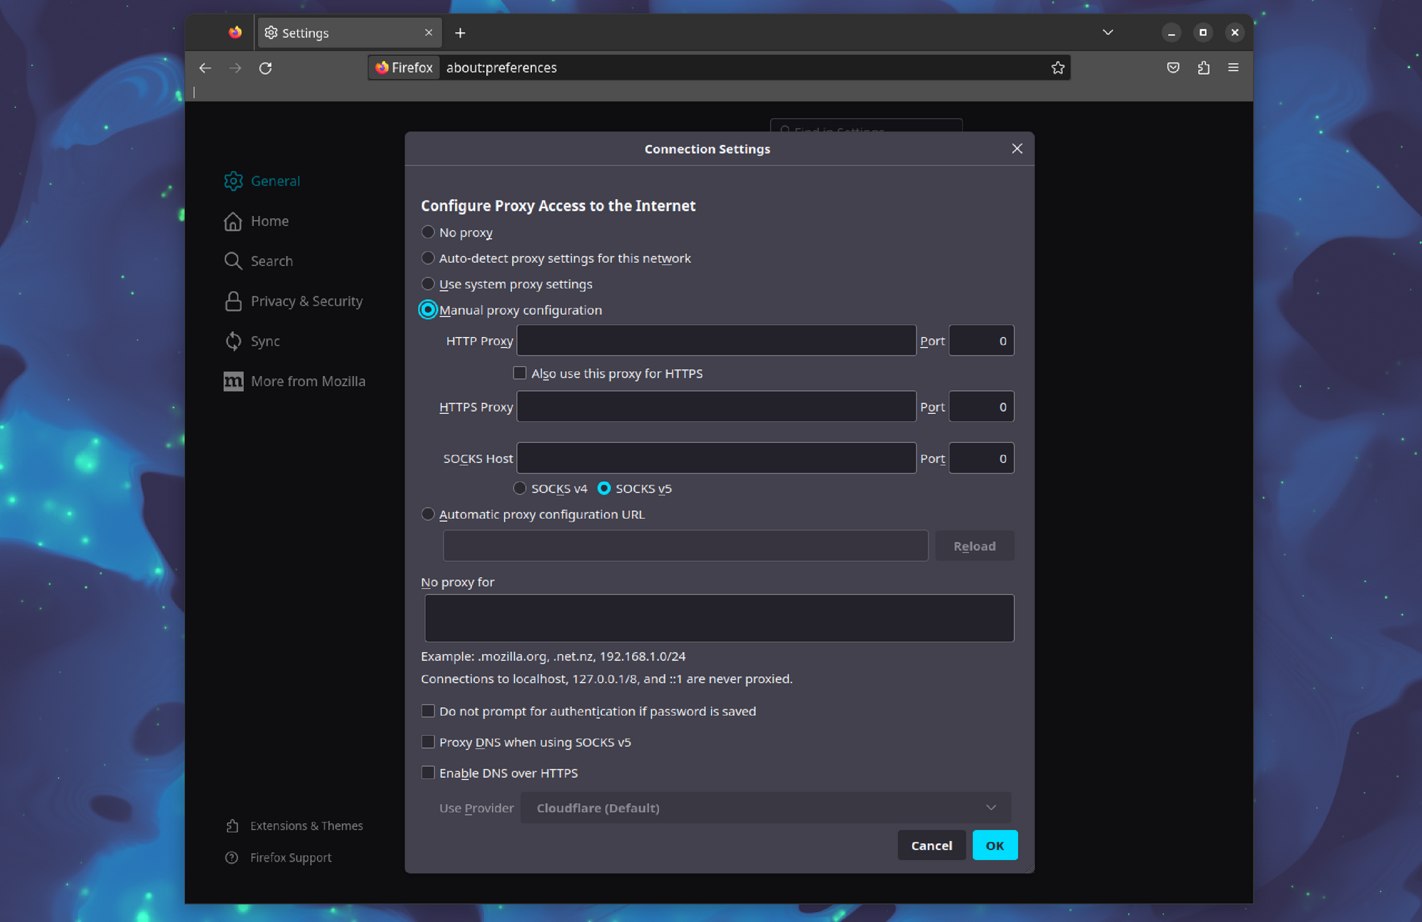
Task: Enable Proxy DNS when using SOCKS v5
Action: [x=428, y=741]
